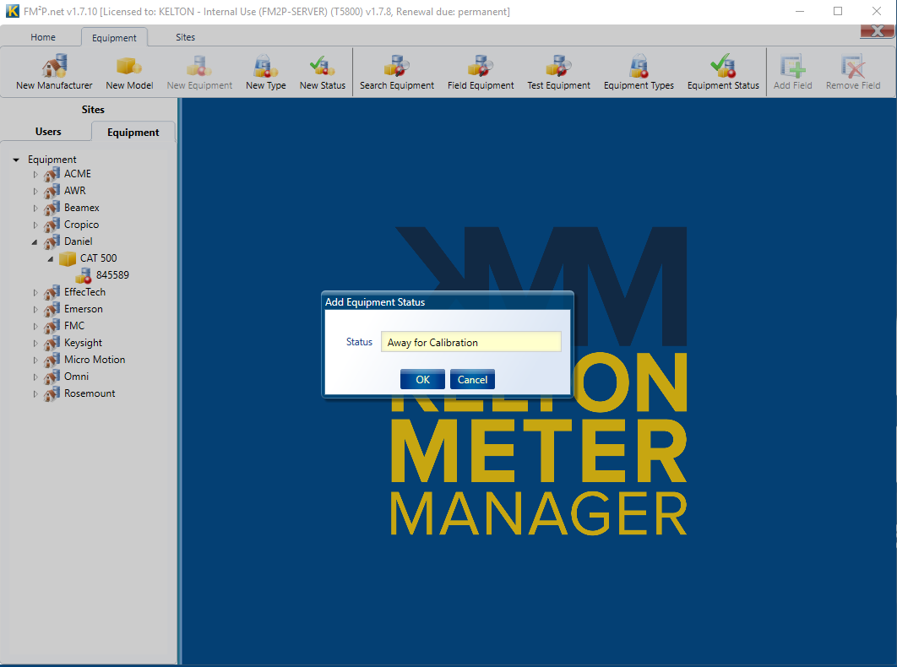The height and width of the screenshot is (667, 897).
Task: Expand the Micro Motion tree node
Action: tap(35, 361)
